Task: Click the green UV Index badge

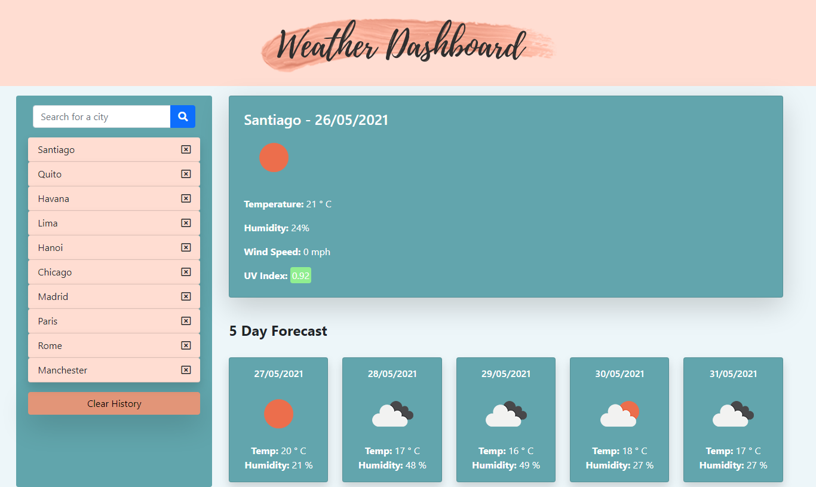Action: point(300,275)
